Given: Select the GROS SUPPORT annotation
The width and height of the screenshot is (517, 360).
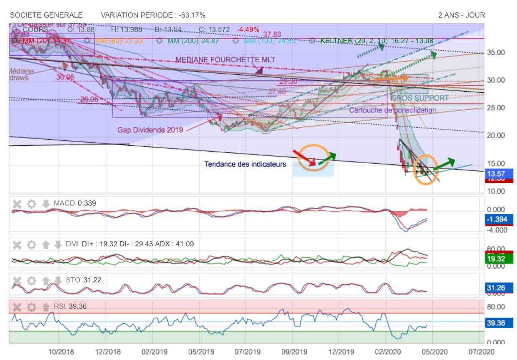Looking at the screenshot, I should coord(420,98).
